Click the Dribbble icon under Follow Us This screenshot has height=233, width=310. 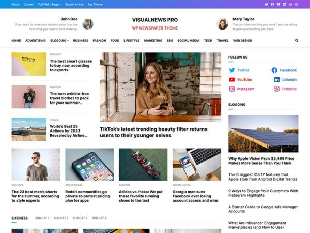(x=276, y=89)
